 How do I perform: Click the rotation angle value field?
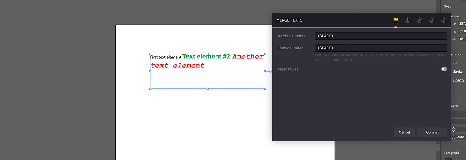(462, 39)
